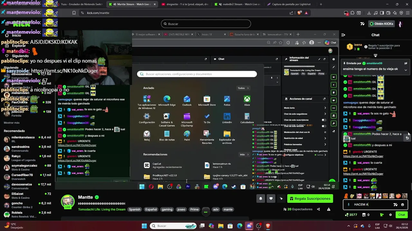
Task: Click the 7TV icon in Kick header
Action: [x=362, y=24]
